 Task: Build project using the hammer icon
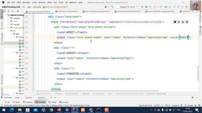coord(112,7)
